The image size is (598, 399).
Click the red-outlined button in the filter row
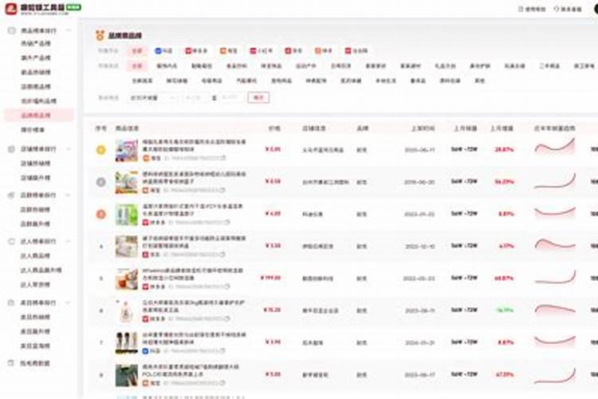(x=258, y=97)
